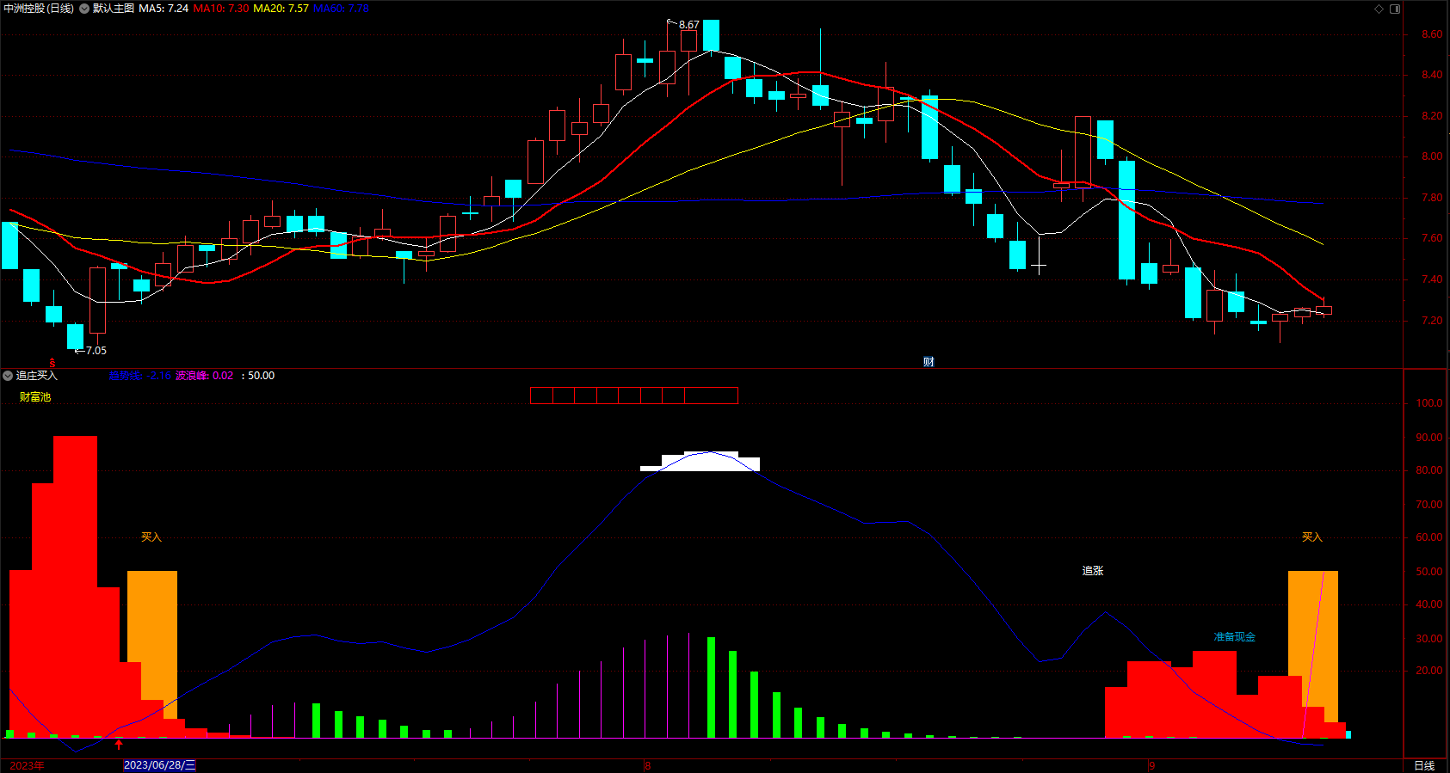Screen dimensions: 1450x773
Task: Click the 2023/06/28/三 date label
Action: 160,765
